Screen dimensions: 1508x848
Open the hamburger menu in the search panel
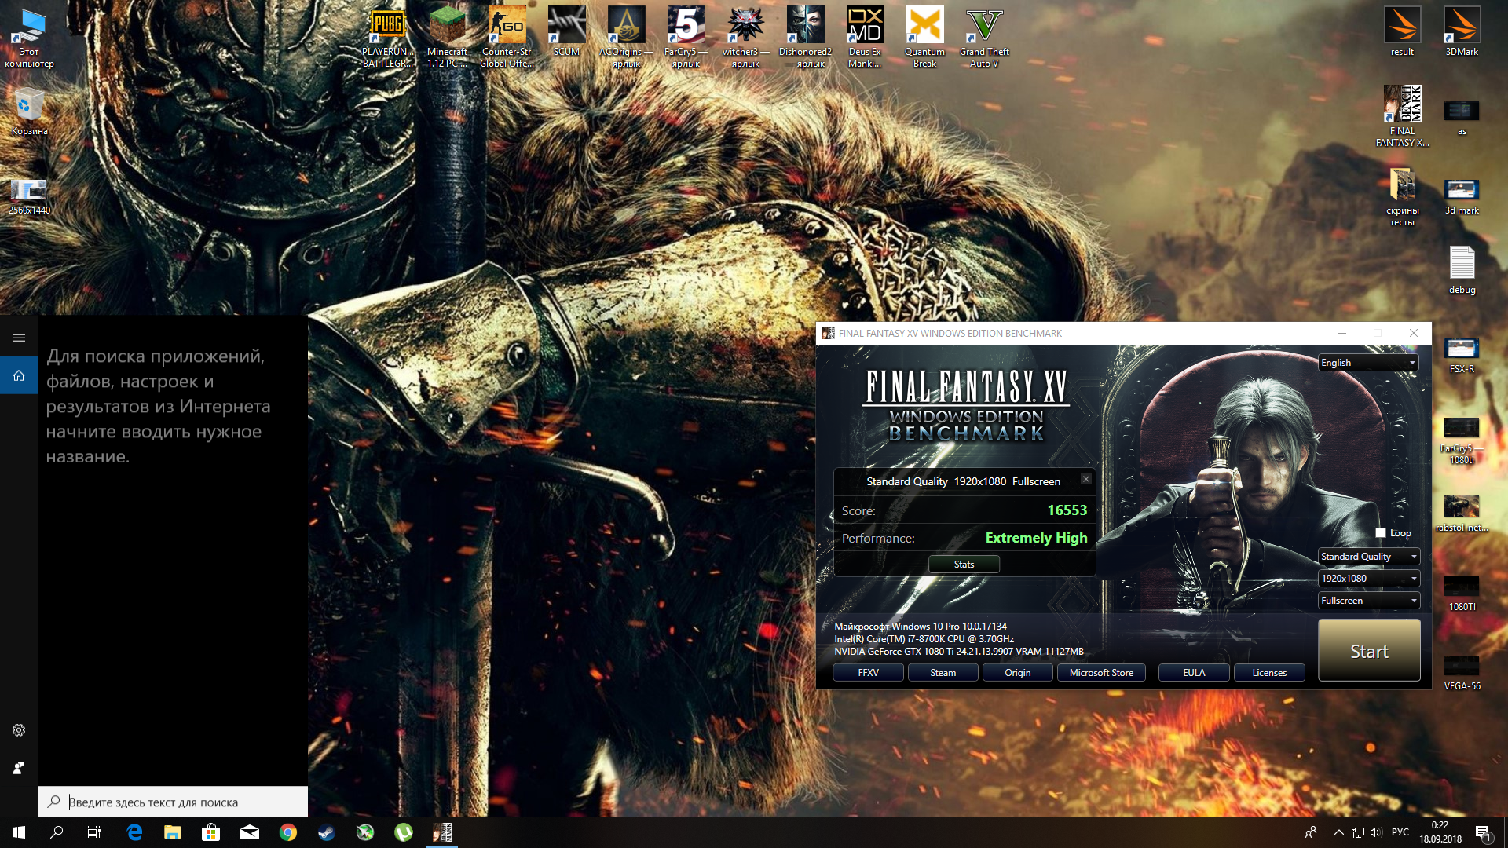pyautogui.click(x=19, y=338)
